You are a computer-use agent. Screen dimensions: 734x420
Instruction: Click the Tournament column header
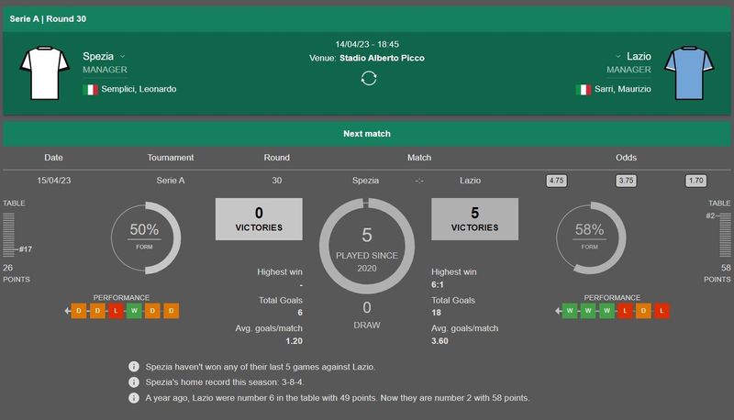(x=171, y=158)
